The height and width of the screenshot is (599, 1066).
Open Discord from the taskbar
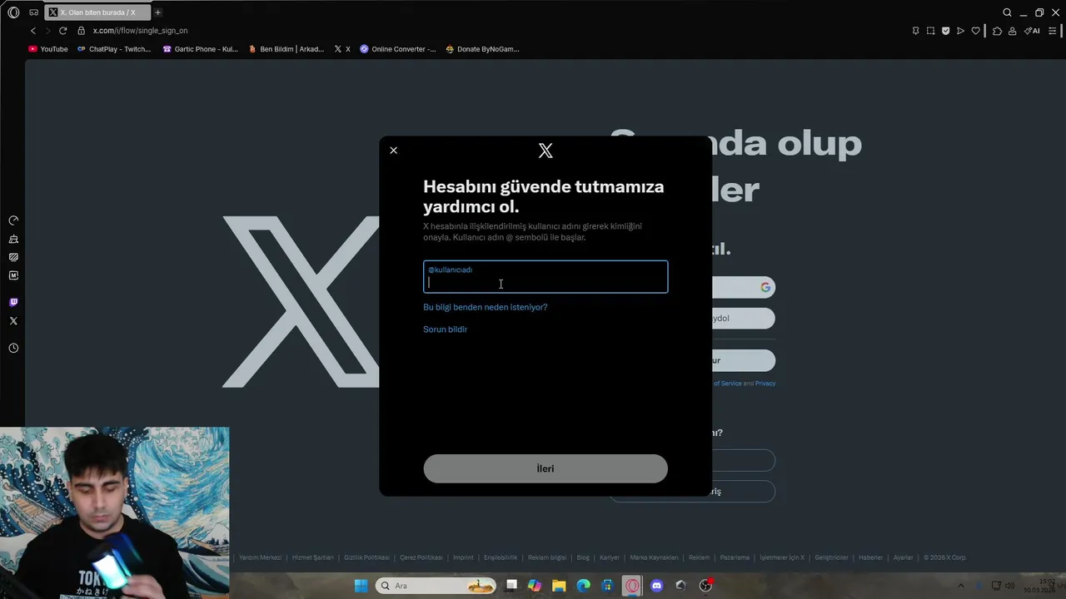[x=657, y=586]
